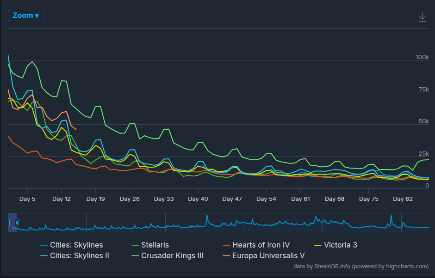
Task: Hide the Stellaris series via legend text
Action: click(155, 245)
